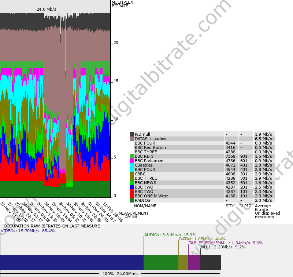The width and height of the screenshot is (293, 277).
Task: Click the blue VIDEOs segment in occupation bar
Action: coord(72,262)
